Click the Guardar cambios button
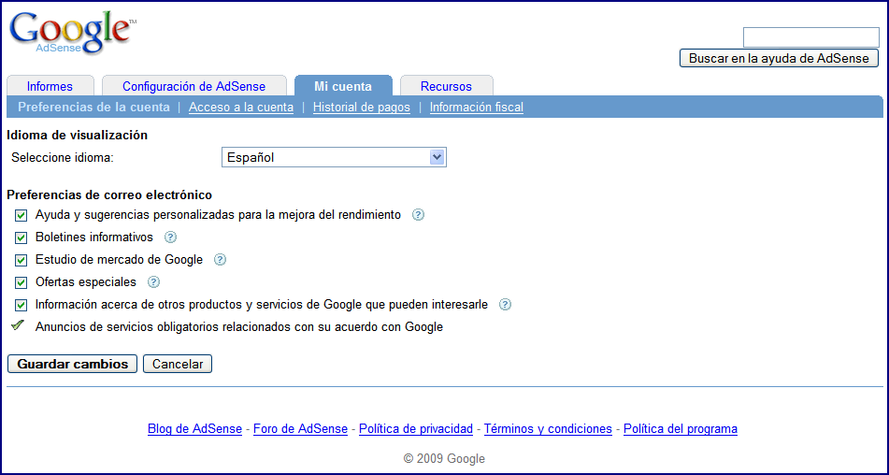 pyautogui.click(x=73, y=364)
